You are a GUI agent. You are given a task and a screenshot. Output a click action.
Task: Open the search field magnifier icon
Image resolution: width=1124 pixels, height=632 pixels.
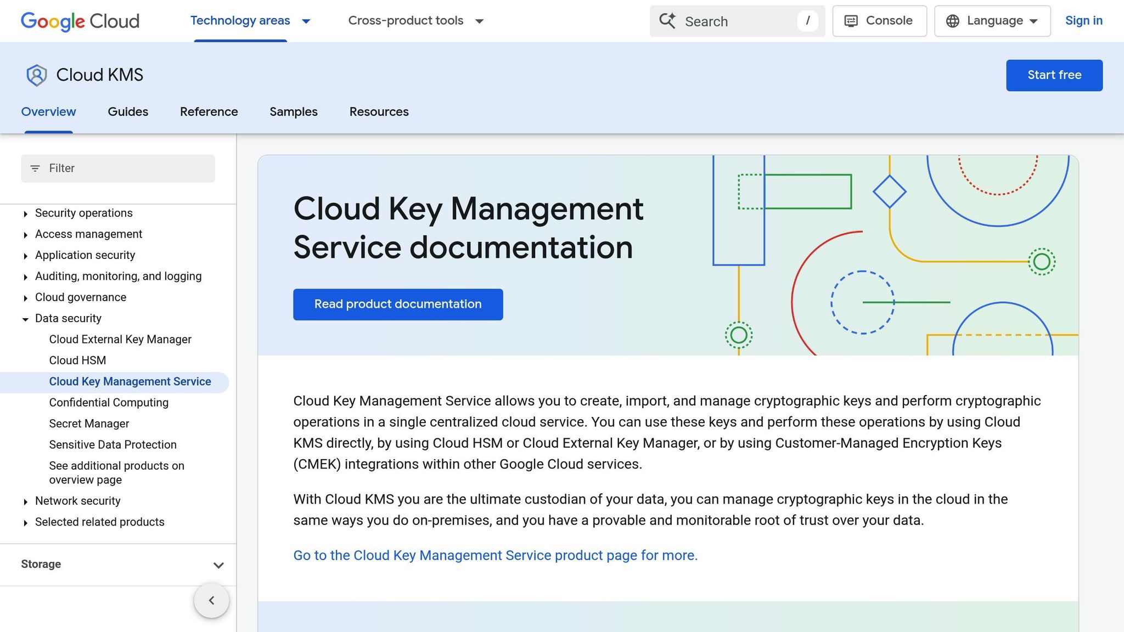click(x=667, y=21)
